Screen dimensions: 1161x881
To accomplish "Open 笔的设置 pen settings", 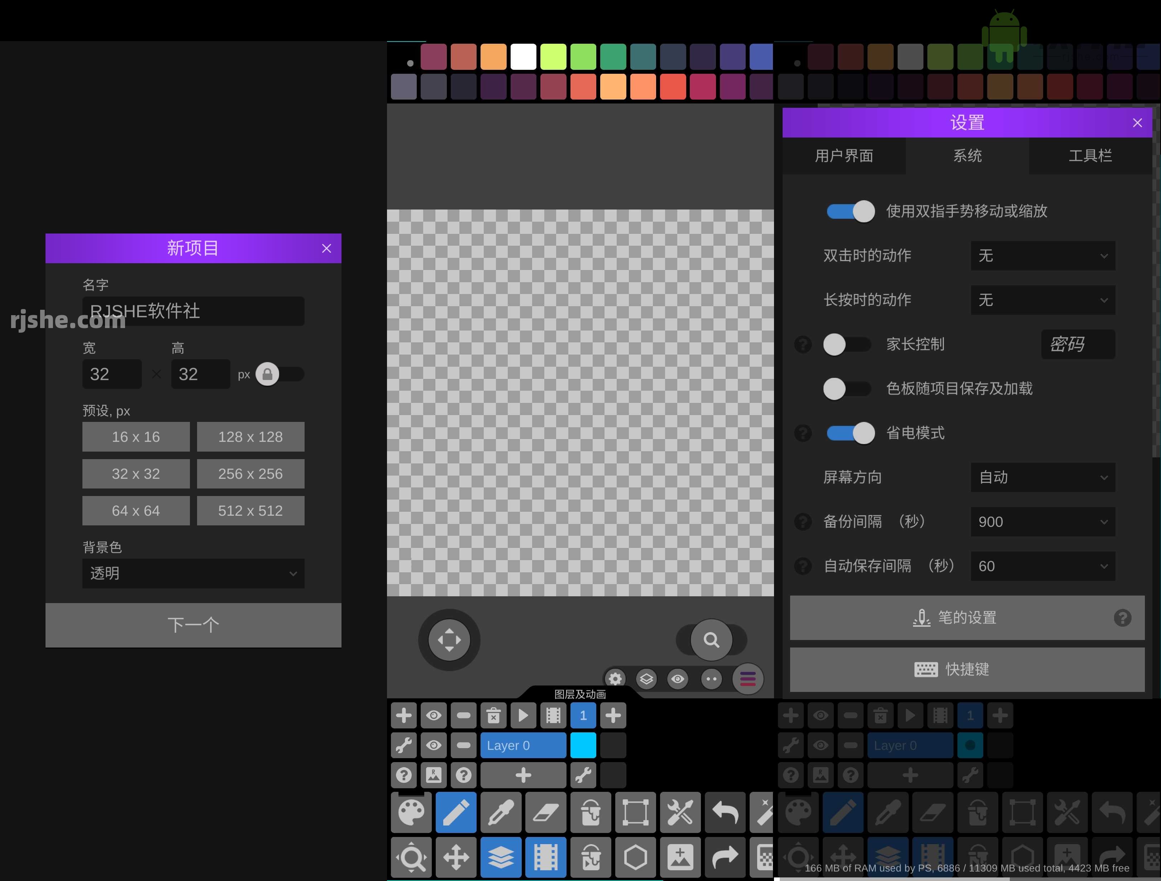I will click(x=967, y=617).
